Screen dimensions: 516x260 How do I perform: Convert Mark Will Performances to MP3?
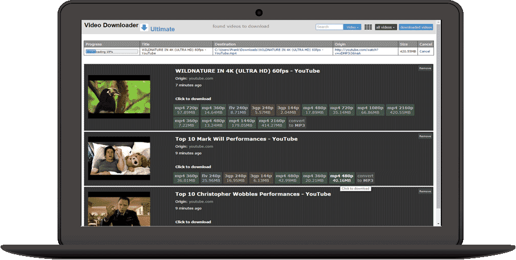coord(365,178)
